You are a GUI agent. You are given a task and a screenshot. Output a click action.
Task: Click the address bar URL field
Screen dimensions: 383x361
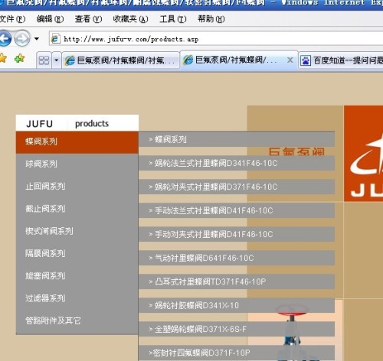pyautogui.click(x=216, y=39)
